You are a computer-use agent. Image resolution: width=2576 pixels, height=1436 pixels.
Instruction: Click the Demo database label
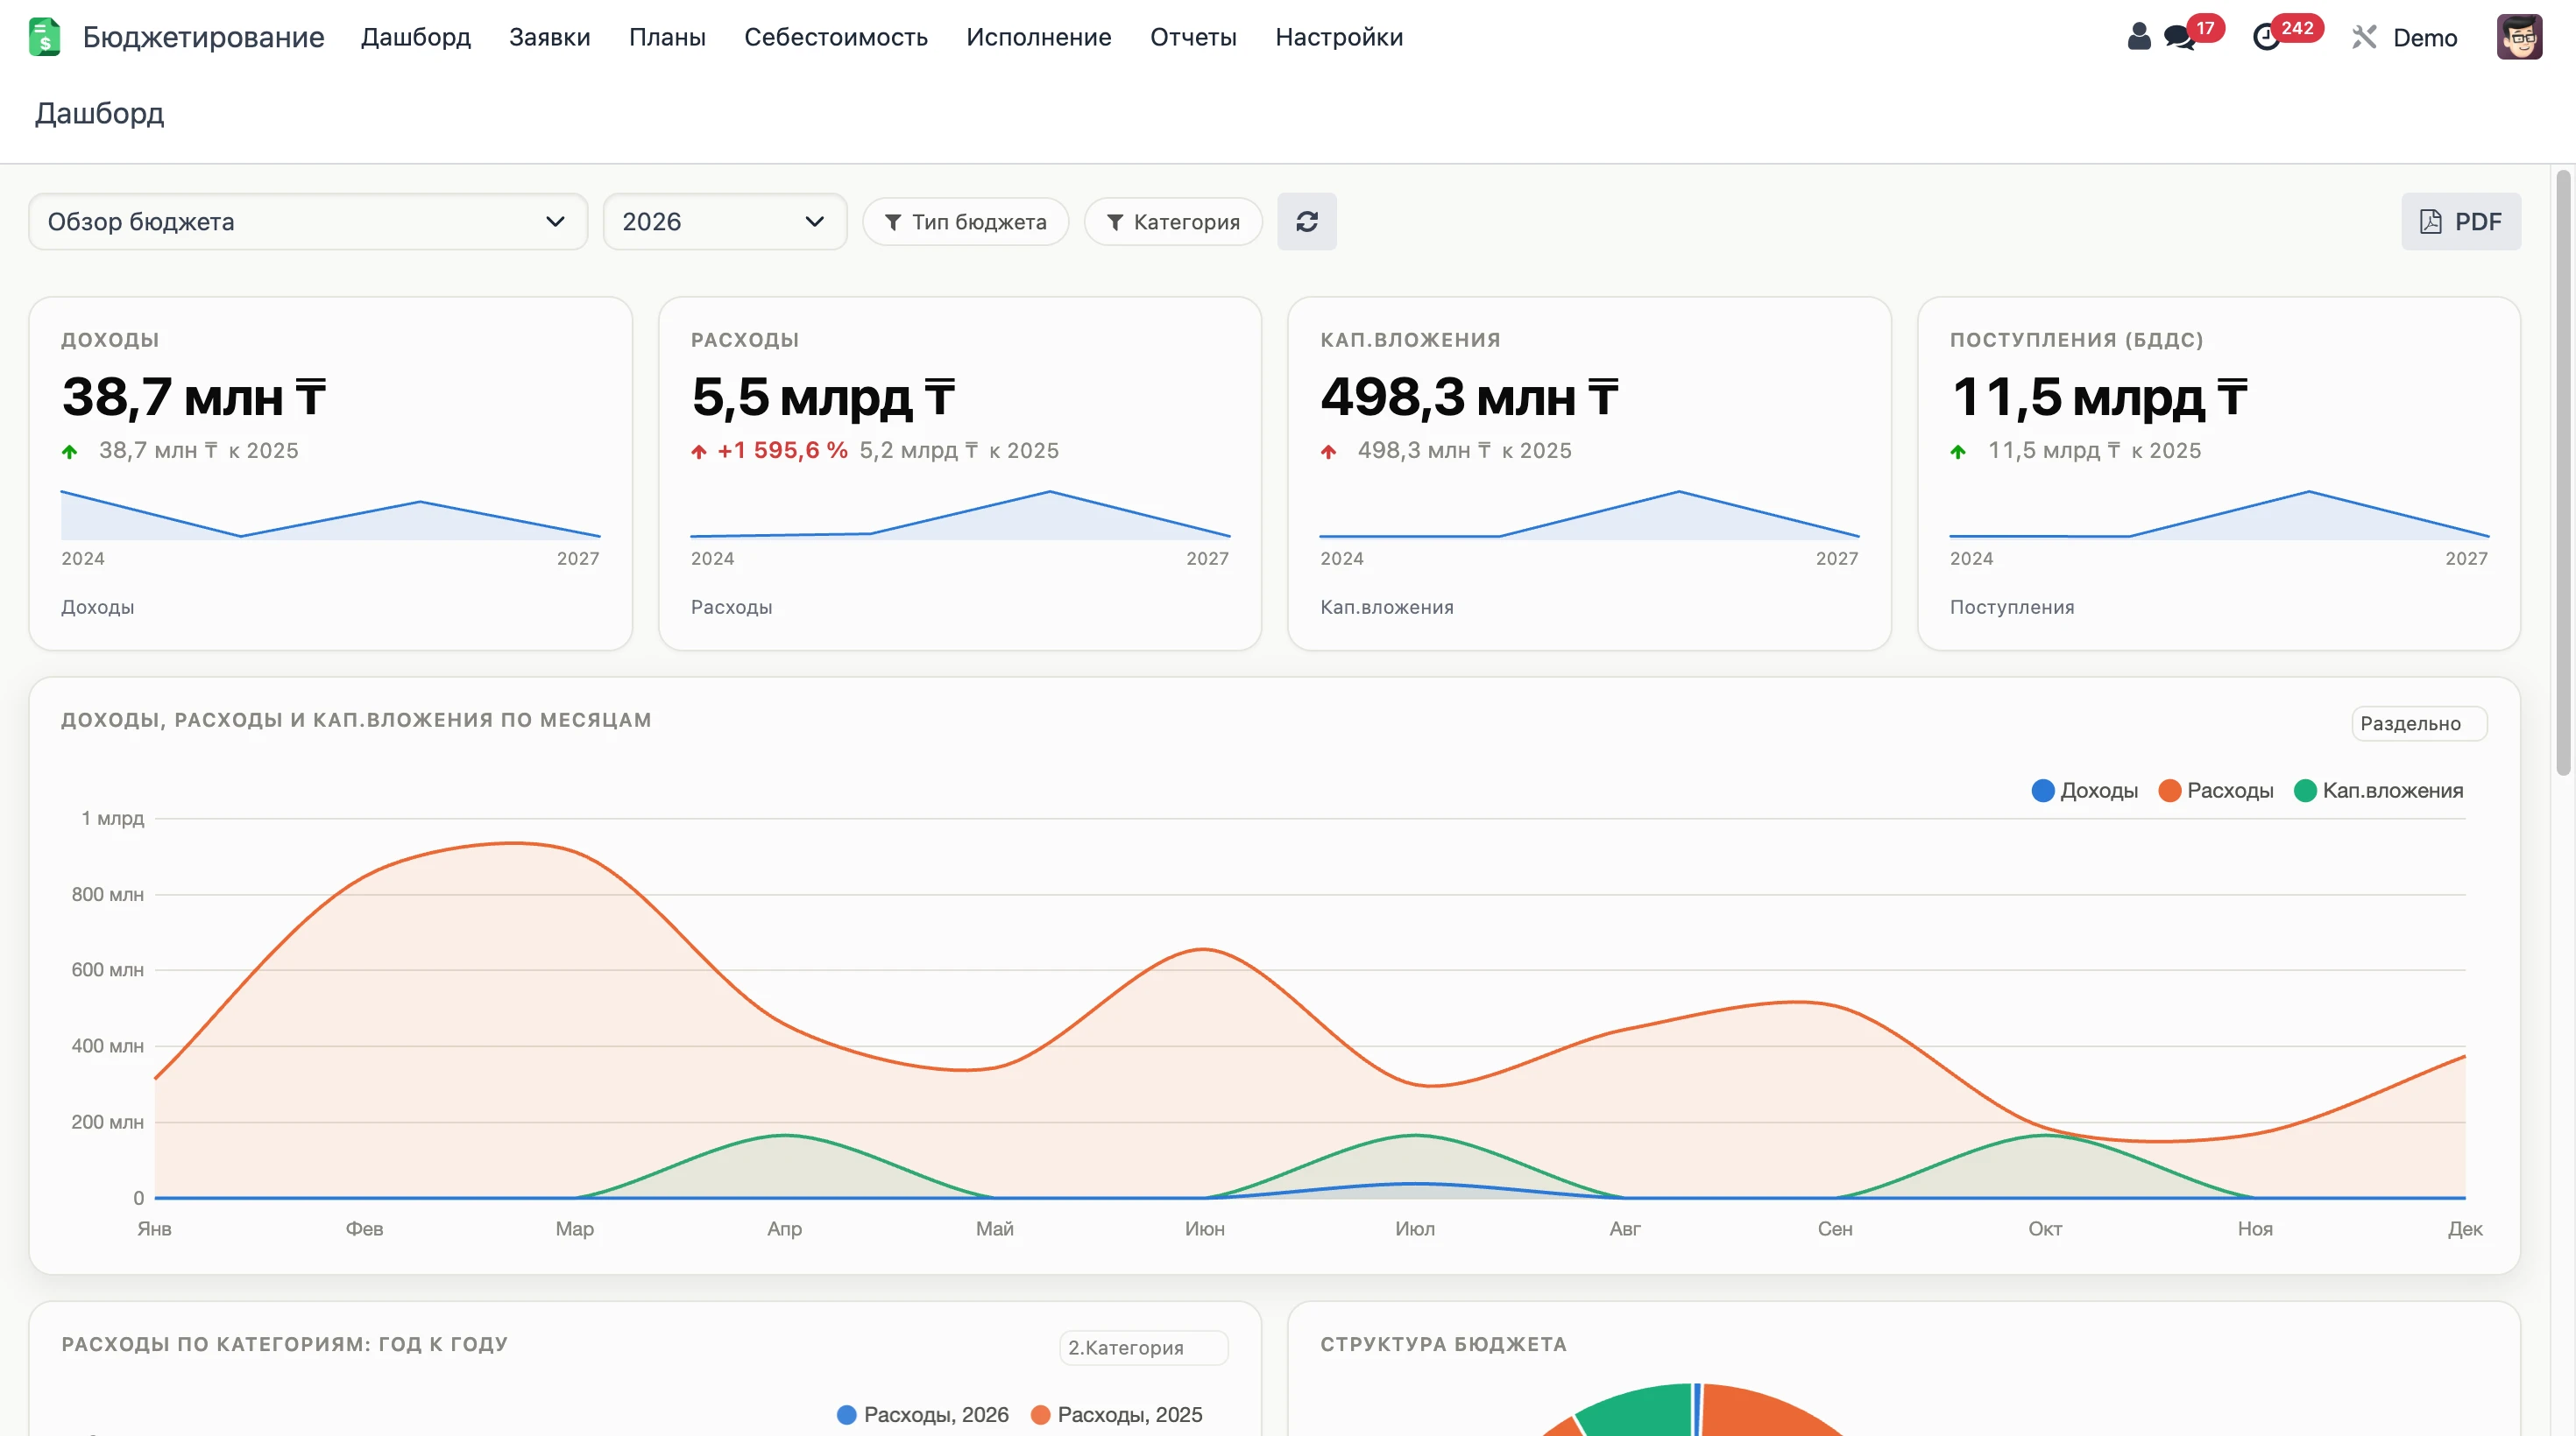2424,37
